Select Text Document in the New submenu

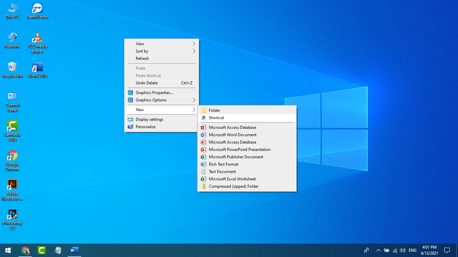[x=222, y=172]
